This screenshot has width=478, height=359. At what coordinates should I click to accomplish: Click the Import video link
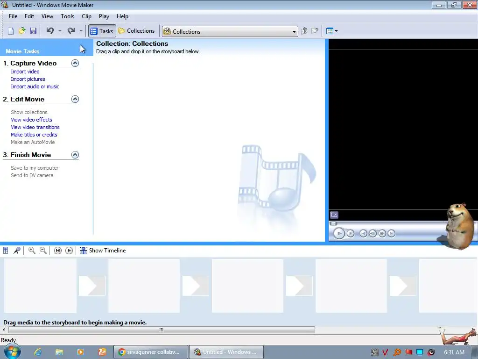coord(25,72)
